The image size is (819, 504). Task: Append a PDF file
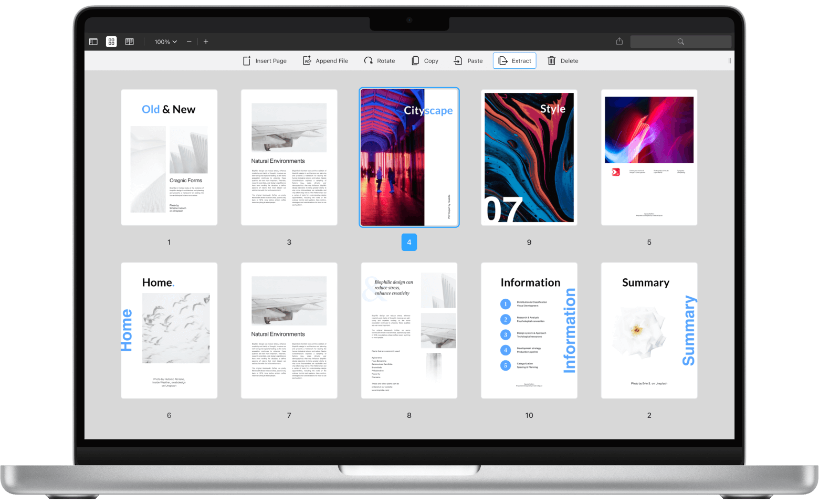point(325,61)
